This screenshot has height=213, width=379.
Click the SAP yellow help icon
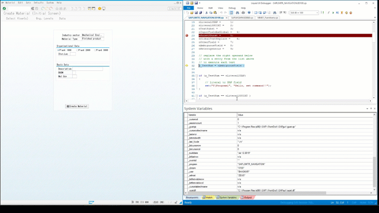[99, 8]
